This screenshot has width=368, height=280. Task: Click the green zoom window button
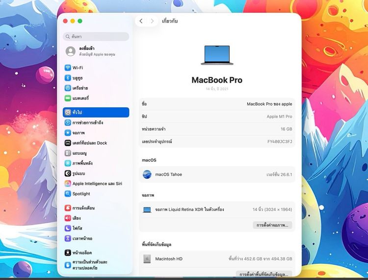click(80, 21)
